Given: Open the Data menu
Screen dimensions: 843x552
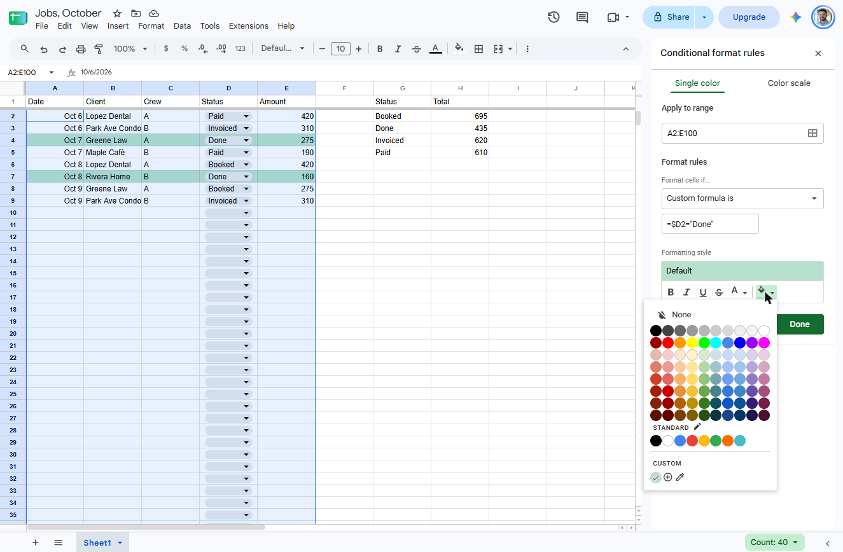Looking at the screenshot, I should tap(182, 26).
